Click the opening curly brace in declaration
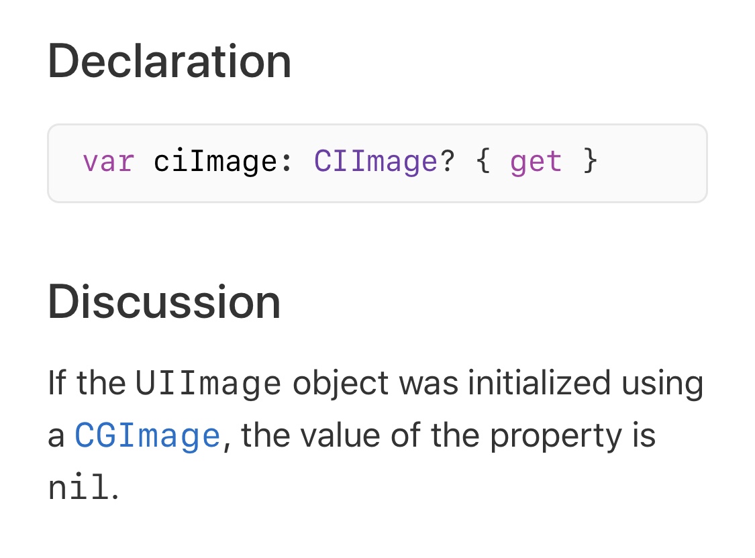This screenshot has height=558, width=755. [483, 161]
